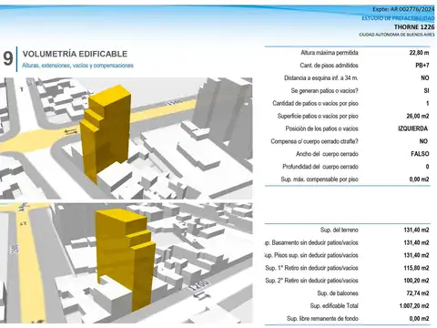The height and width of the screenshot is (328, 437).
Task: Click 'Superficie patios o vacíos por piso' label
Action: pos(318,116)
